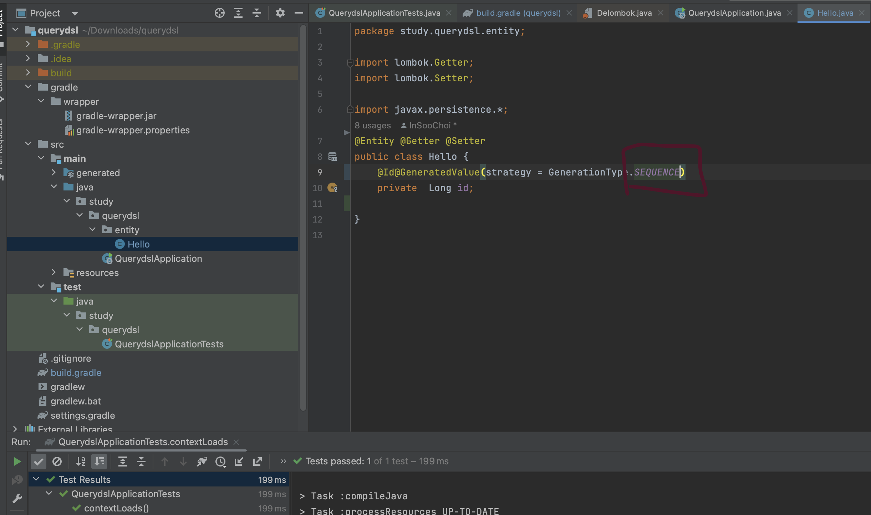871x515 pixels.
Task: Open Project panel settings gear
Action: pyautogui.click(x=280, y=13)
